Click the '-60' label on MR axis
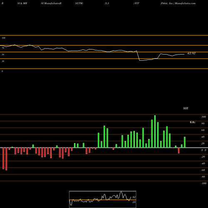Screen dimensions: 208x208 203,170
